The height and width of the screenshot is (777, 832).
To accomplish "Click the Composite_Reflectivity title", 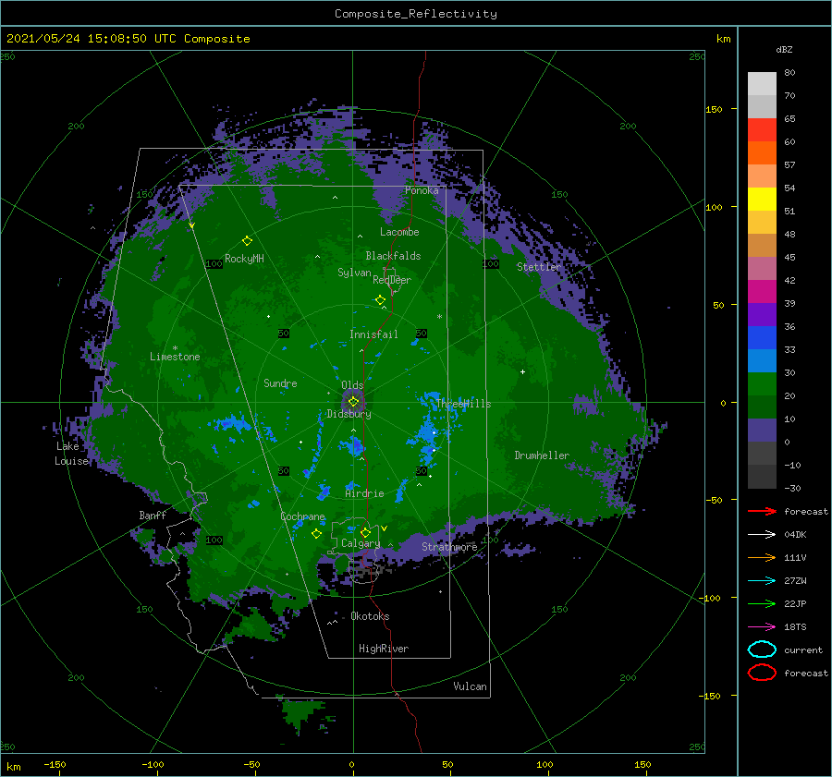I will 415,14.
